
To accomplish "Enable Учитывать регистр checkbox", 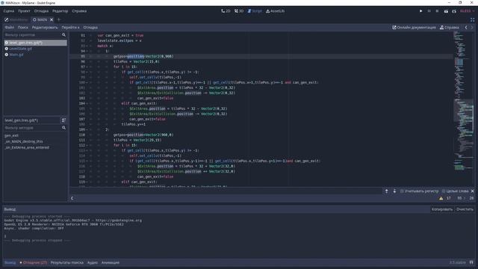I will point(419,191).
